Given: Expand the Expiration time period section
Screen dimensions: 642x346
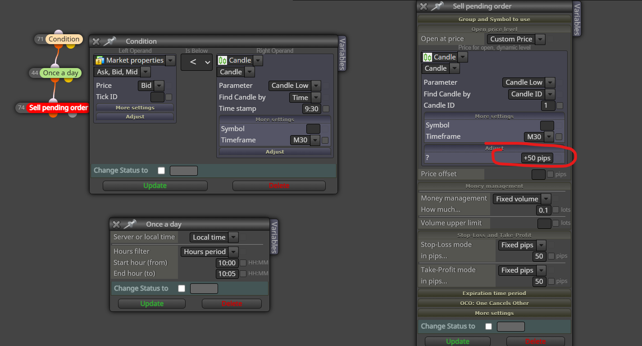Looking at the screenshot, I should pos(494,293).
